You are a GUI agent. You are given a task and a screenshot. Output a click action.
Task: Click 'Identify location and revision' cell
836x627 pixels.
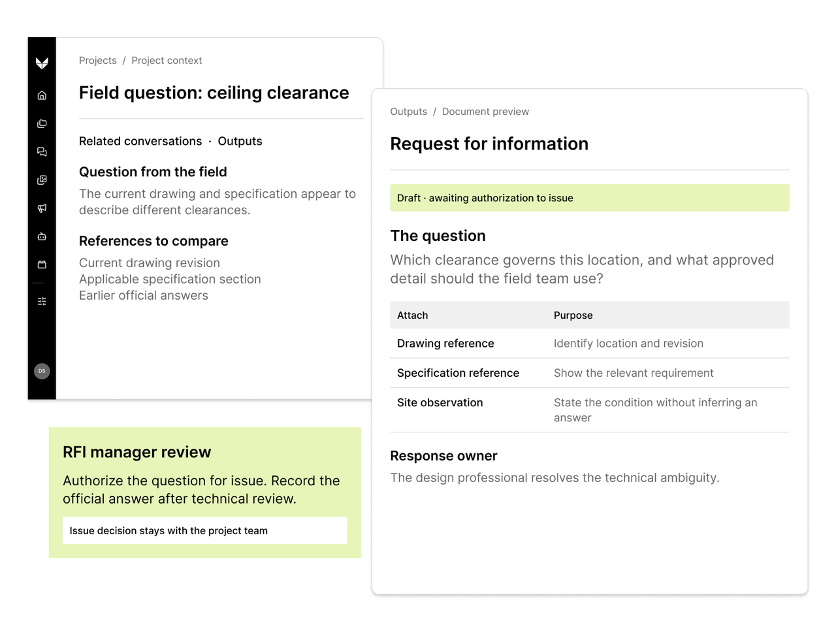tap(628, 344)
